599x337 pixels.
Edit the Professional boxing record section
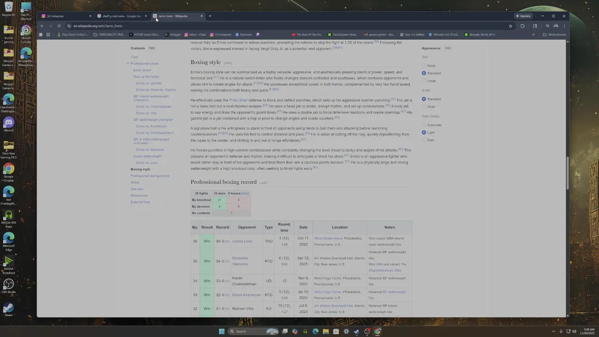click(x=264, y=183)
